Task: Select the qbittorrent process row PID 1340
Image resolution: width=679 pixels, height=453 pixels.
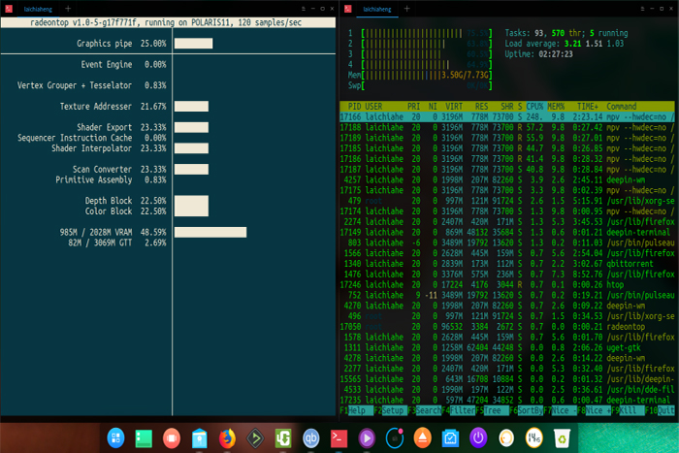Action: coord(507,264)
